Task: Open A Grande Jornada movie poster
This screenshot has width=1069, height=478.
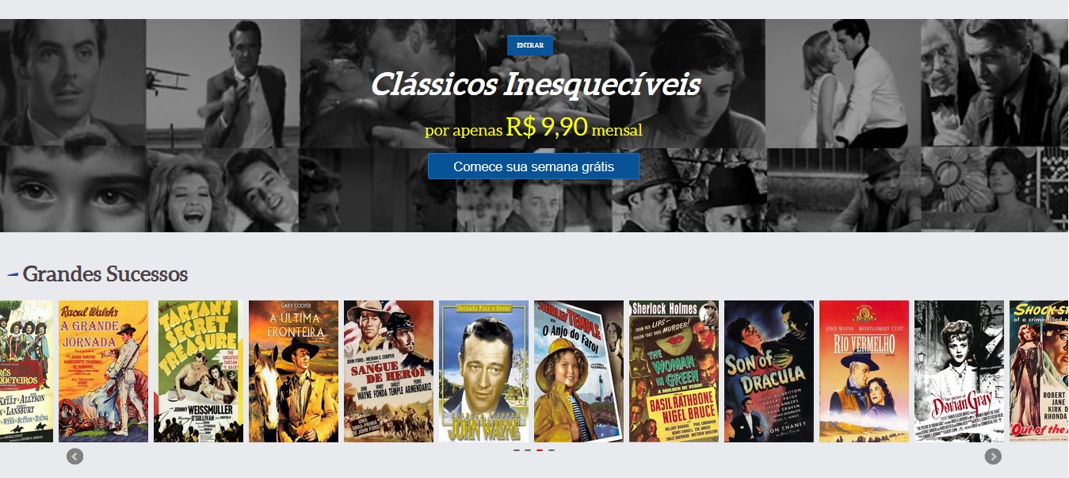Action: 103,371
